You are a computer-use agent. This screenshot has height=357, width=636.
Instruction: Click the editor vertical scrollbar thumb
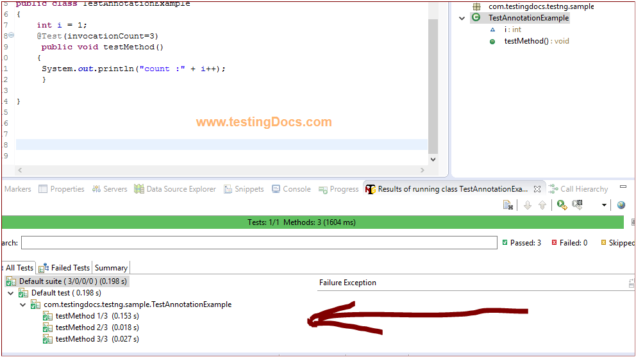coord(433,86)
